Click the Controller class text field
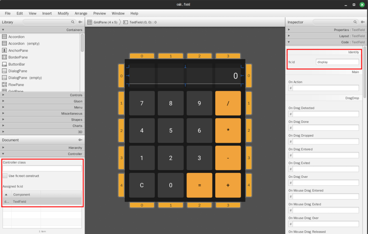The height and width of the screenshot is (234, 368). [x=42, y=168]
